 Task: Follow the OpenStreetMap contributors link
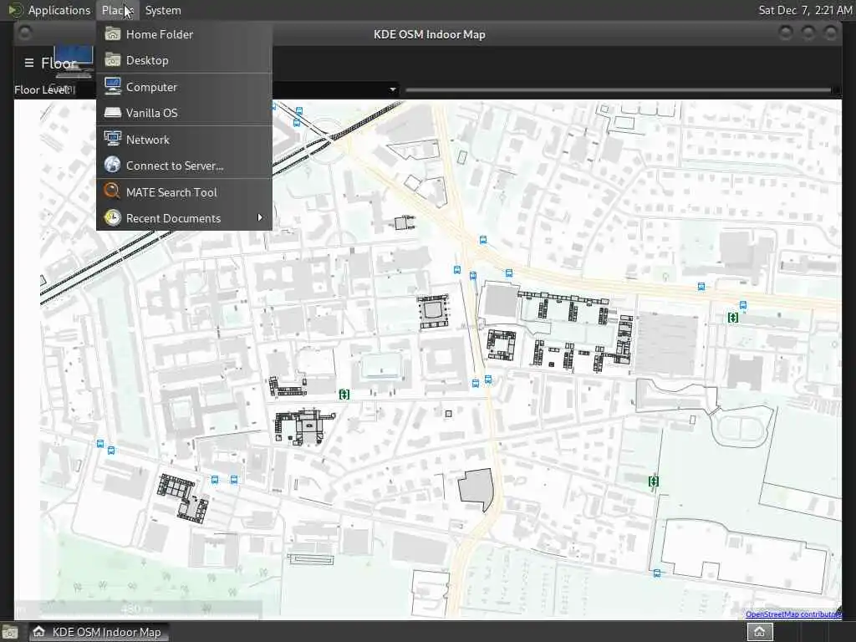point(793,614)
